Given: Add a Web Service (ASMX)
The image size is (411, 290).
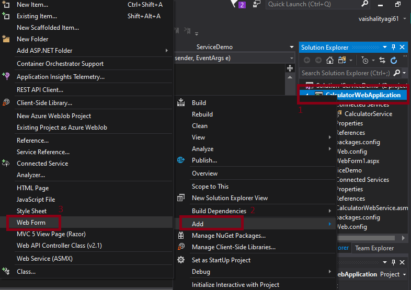Looking at the screenshot, I should coord(86,259).
